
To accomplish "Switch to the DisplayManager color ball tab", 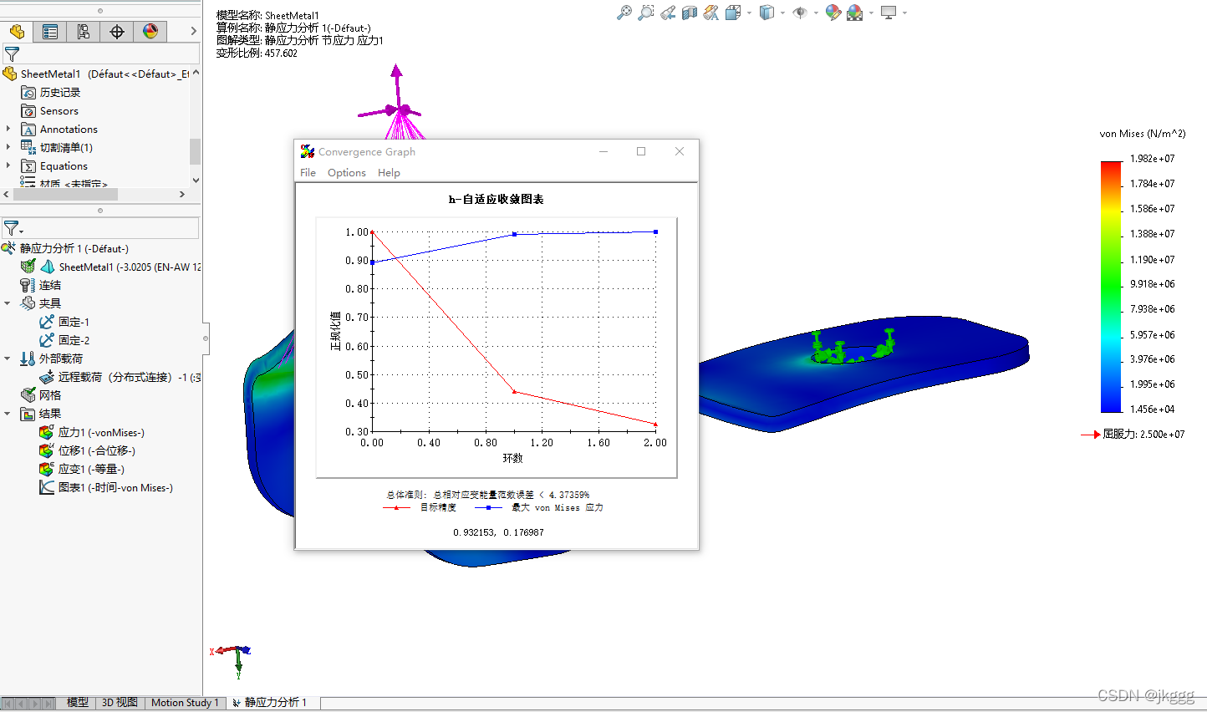I will [x=150, y=32].
